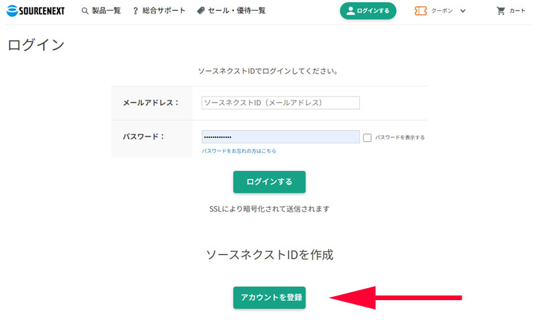Viewport: 536px width, 335px height.
Task: Select the 総合サポート menu item
Action: pyautogui.click(x=163, y=11)
